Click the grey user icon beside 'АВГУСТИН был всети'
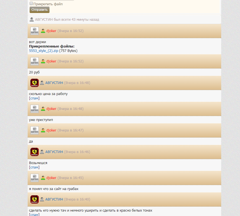 point(32,20)
